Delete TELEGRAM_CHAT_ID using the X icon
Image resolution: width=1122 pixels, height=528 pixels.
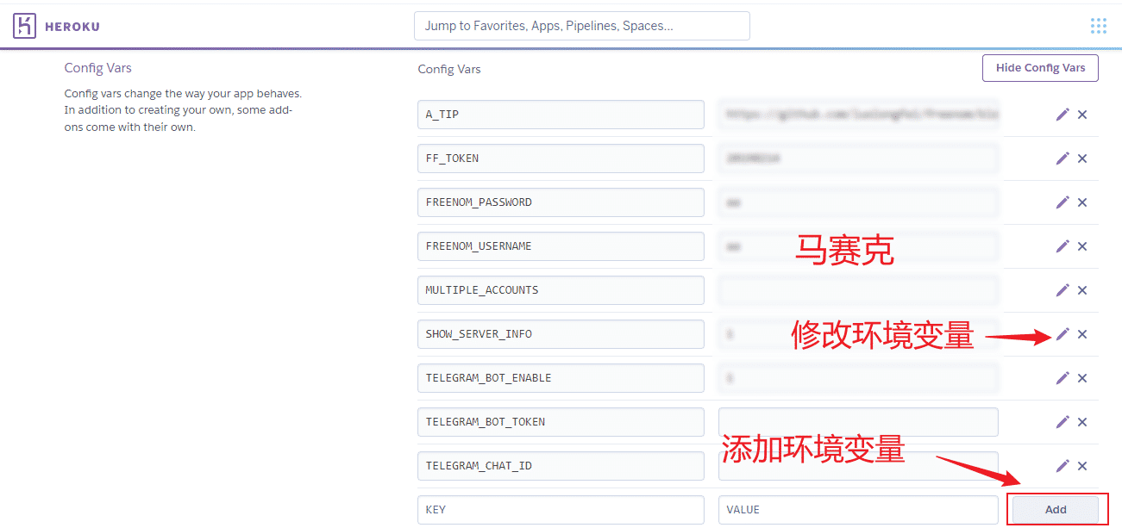(x=1082, y=465)
